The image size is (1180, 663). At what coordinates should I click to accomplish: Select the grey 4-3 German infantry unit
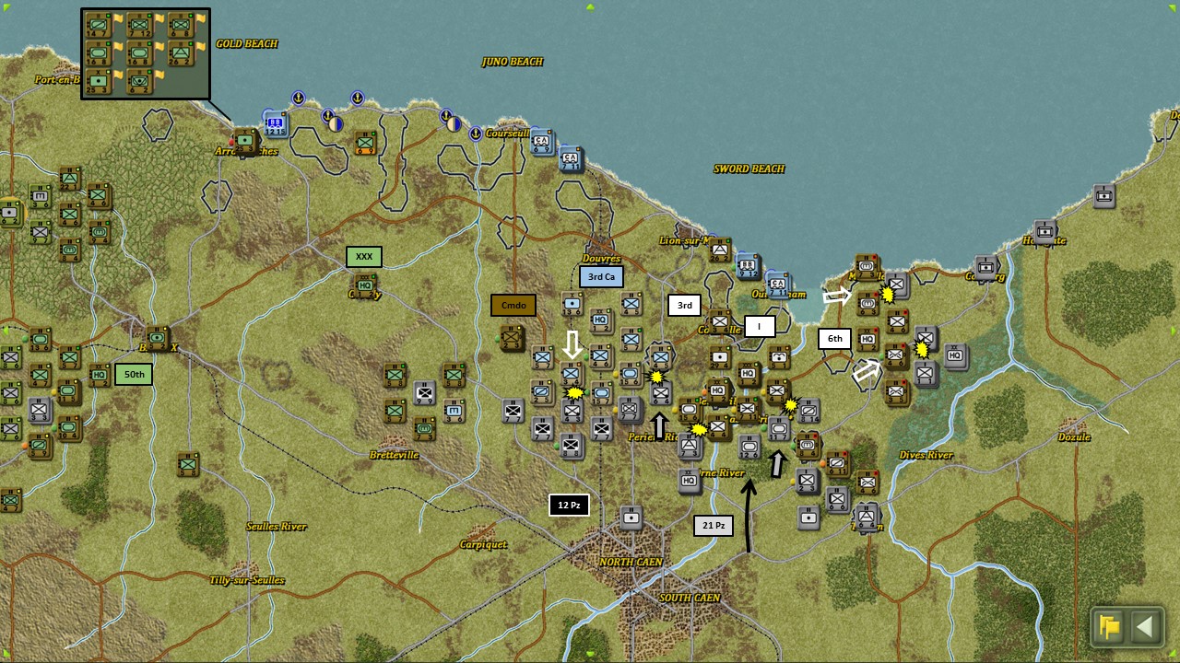572,411
